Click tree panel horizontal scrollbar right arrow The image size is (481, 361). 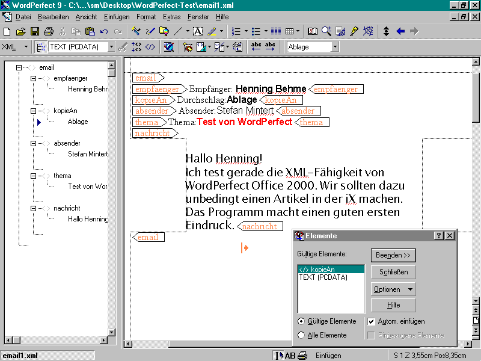[x=103, y=340]
